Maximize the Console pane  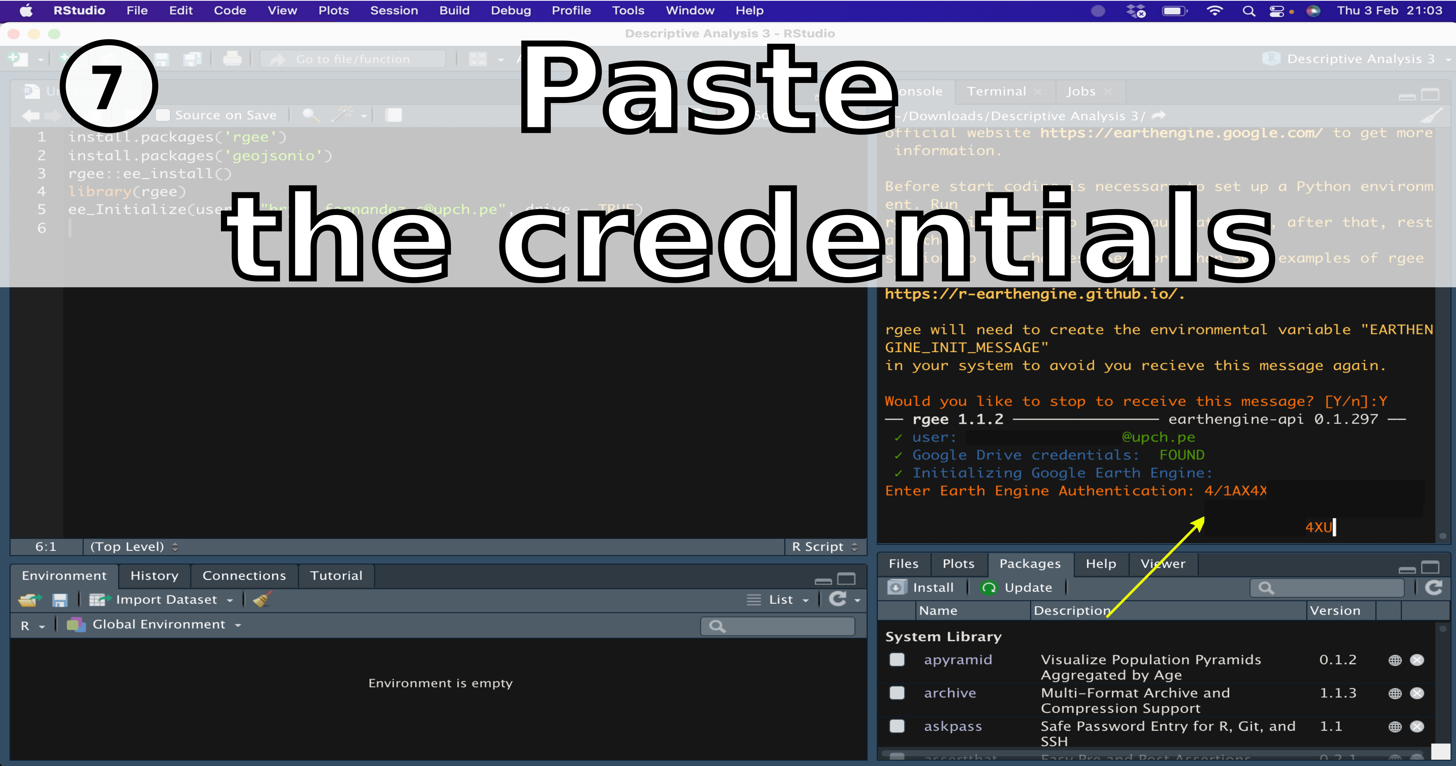click(1430, 95)
